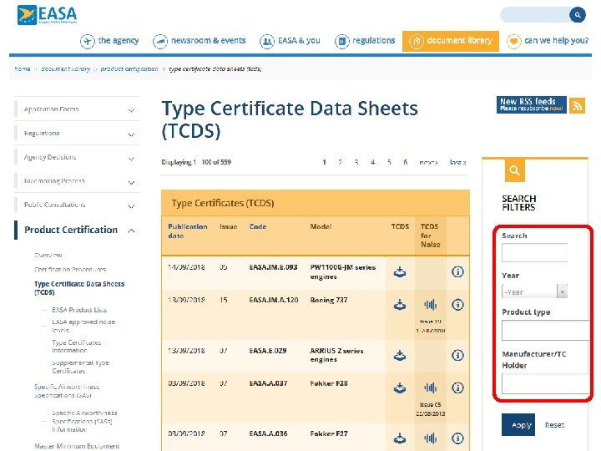
Task: Open document library menu
Action: [x=460, y=41]
